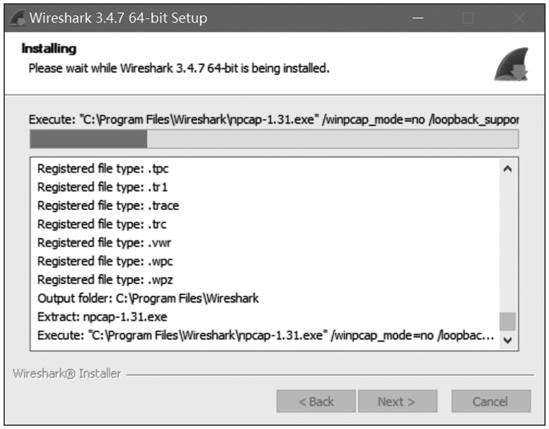Click the Next > button

tap(397, 402)
